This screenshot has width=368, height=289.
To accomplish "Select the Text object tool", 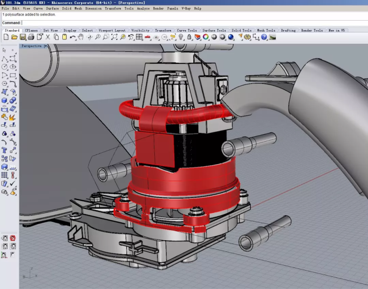I will [5, 150].
